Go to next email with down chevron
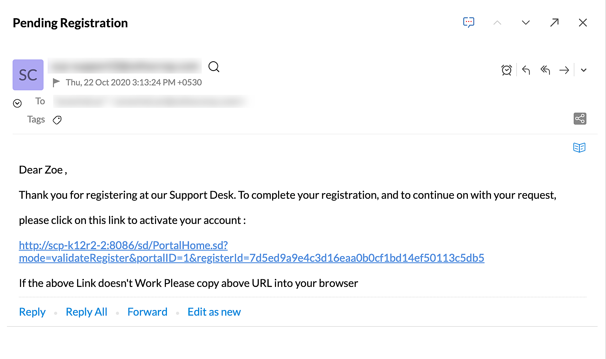 point(525,23)
